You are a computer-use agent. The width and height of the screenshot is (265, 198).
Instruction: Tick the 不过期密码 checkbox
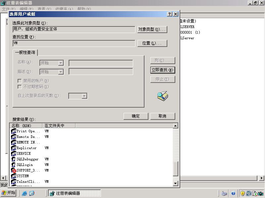click(20, 87)
